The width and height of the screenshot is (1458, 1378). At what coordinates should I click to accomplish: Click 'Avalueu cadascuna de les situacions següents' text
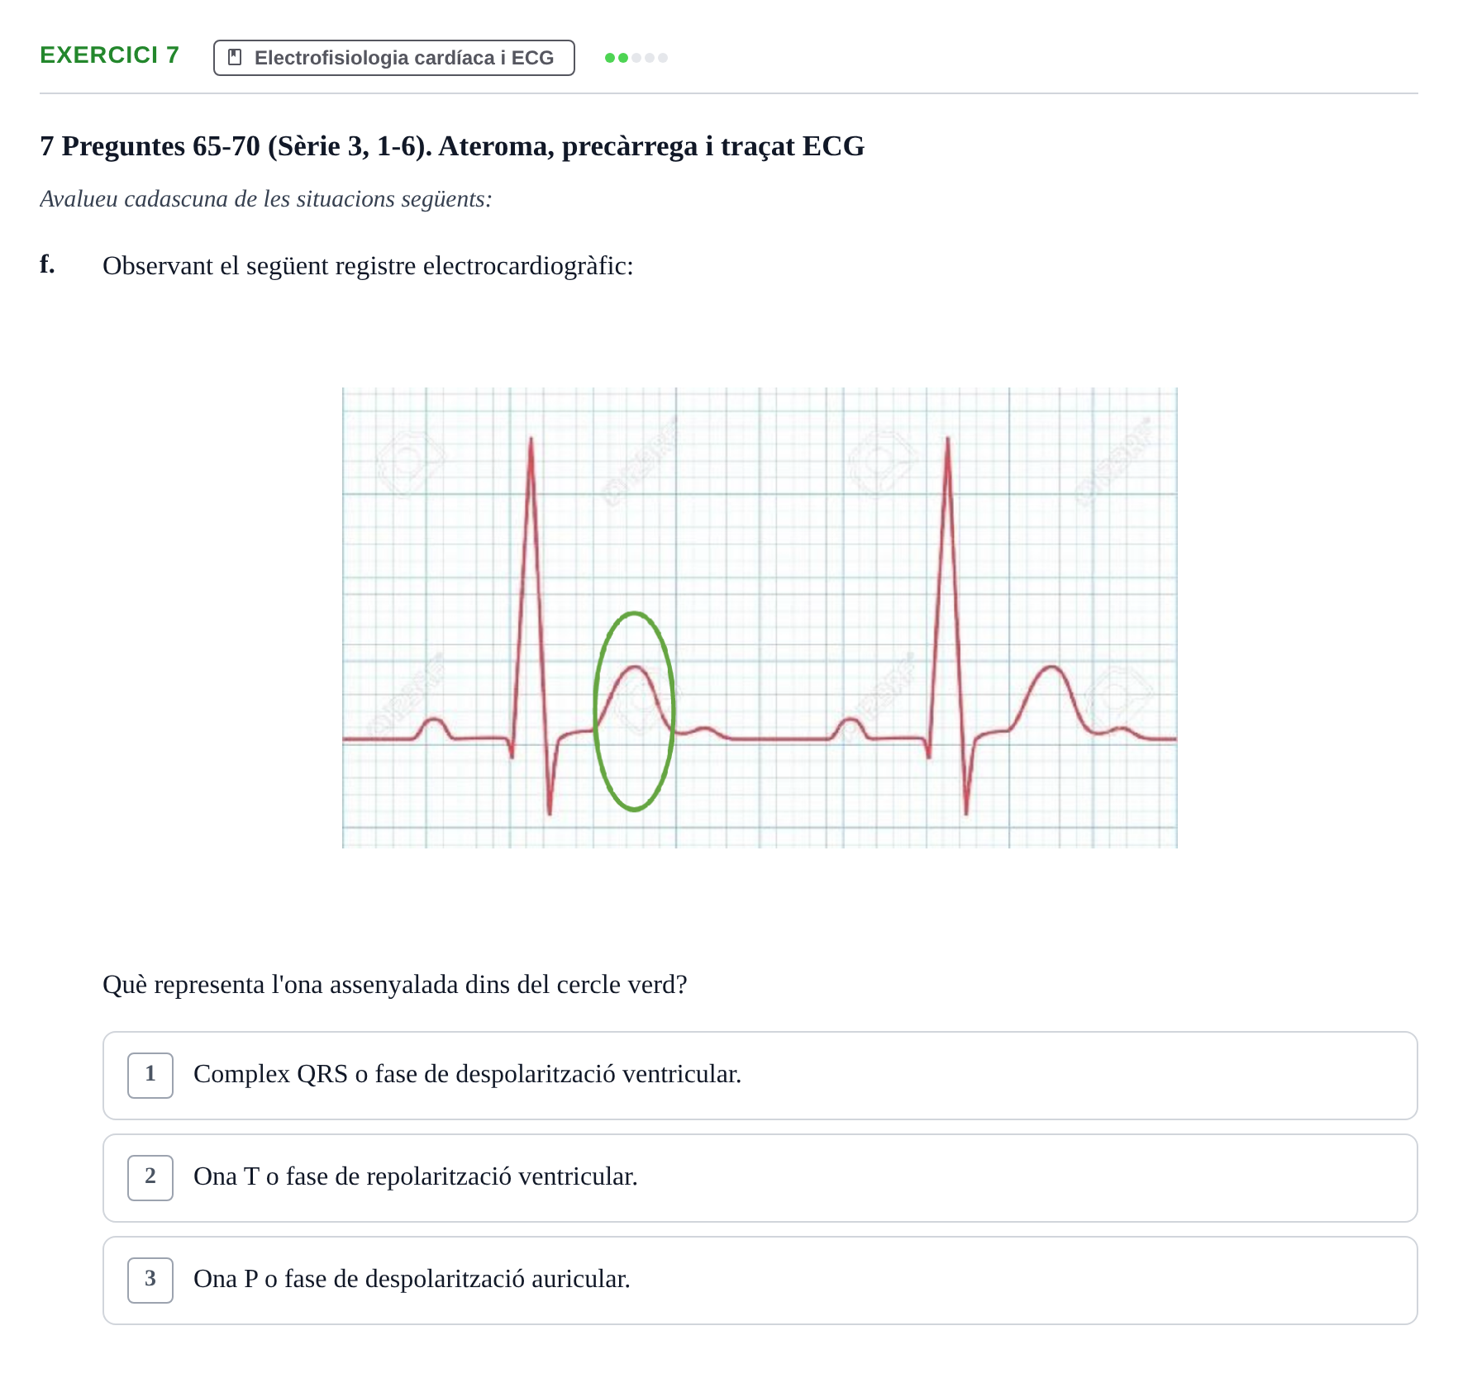click(266, 199)
